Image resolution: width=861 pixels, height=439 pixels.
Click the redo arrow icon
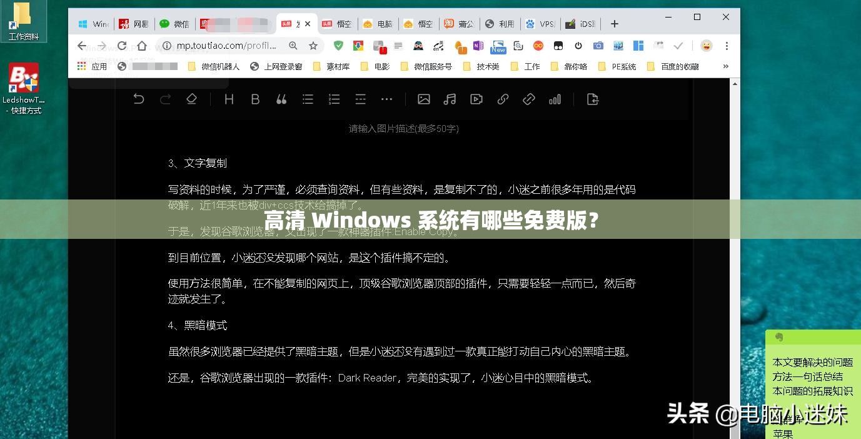coord(165,99)
